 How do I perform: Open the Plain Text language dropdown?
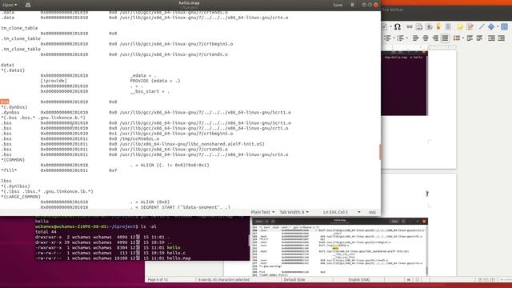(262, 212)
